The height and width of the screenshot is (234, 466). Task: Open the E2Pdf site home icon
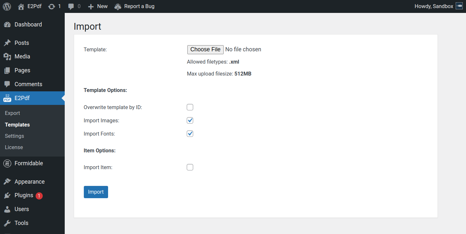[x=21, y=6]
